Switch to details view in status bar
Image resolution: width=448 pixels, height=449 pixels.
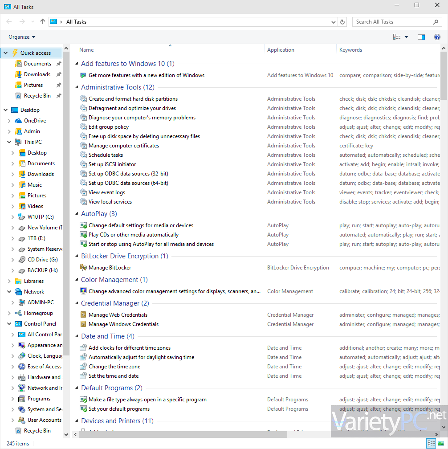(x=431, y=444)
